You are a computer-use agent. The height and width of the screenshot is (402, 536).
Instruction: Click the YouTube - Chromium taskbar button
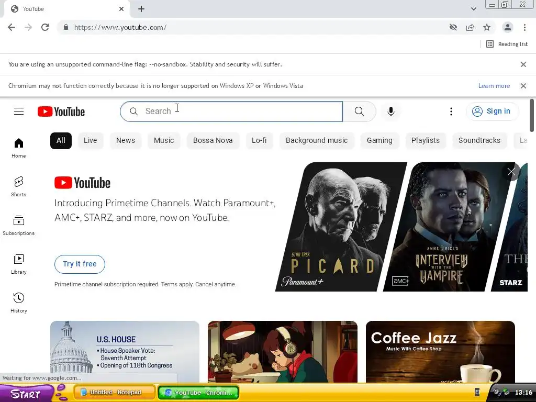pyautogui.click(x=198, y=393)
